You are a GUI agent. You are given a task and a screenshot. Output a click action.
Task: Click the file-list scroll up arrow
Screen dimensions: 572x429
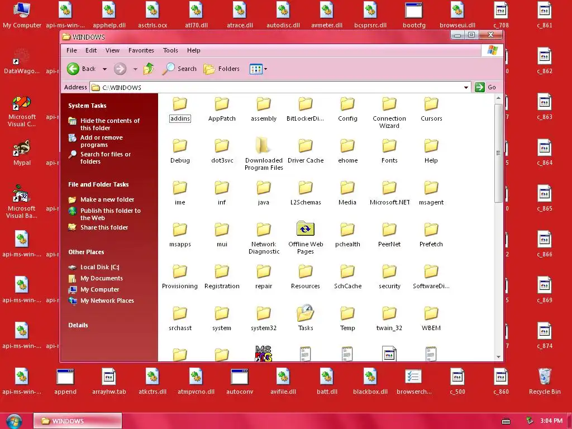tap(498, 98)
